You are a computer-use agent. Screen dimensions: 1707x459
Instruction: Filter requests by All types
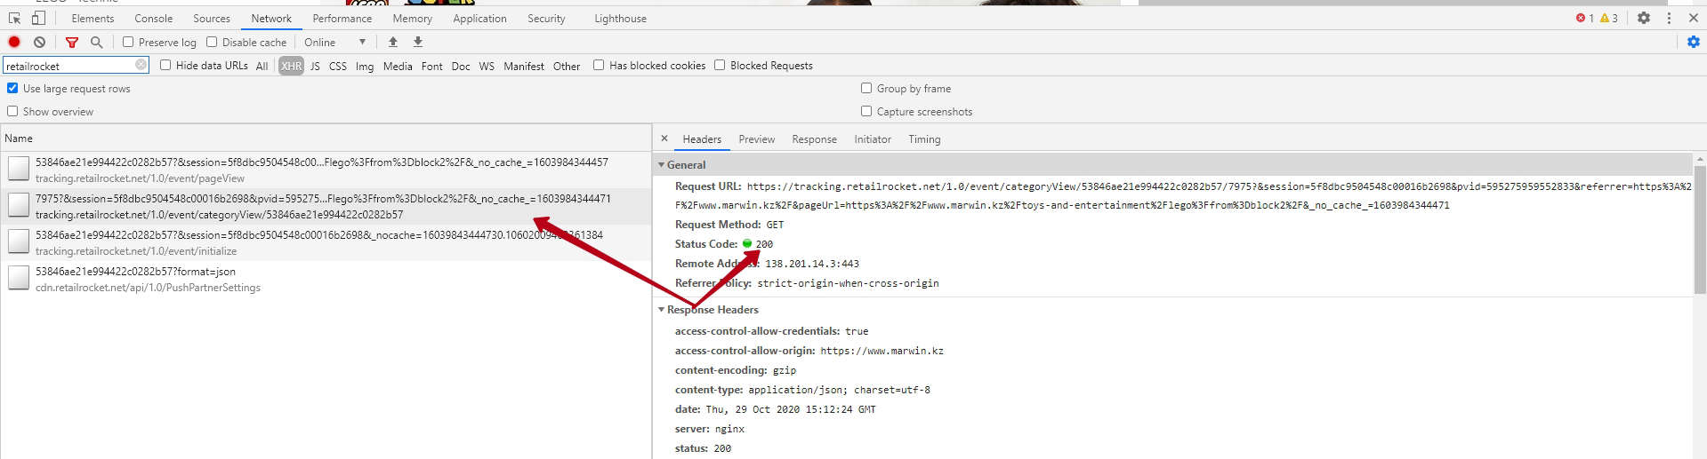(262, 66)
